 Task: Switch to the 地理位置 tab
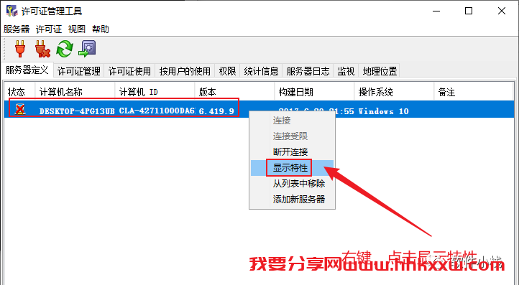click(x=380, y=71)
